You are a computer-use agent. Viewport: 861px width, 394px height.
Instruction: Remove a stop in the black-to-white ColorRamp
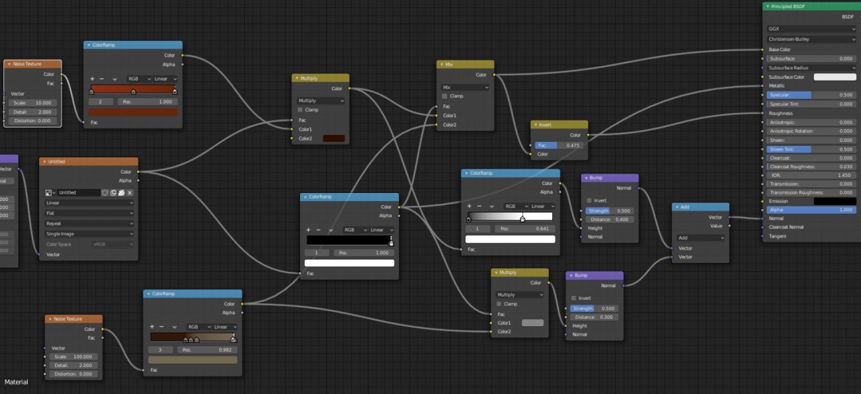(x=479, y=206)
